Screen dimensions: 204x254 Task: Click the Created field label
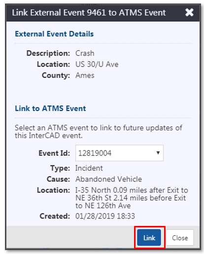point(55,216)
